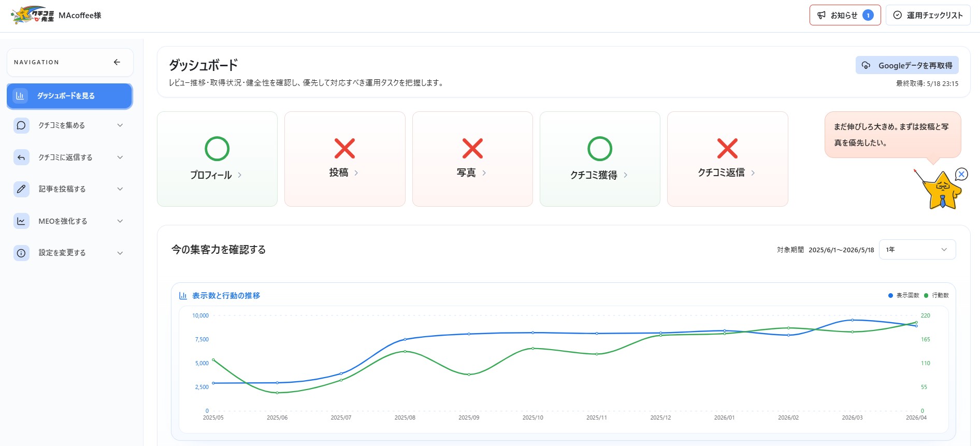980x446 pixels.
Task: Click the green circle on プロフィール card
Action: coord(217,149)
